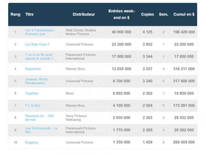The image size is (206, 155).
Task: Open the Les Bad Guys 2 link
Action: coord(37,44)
